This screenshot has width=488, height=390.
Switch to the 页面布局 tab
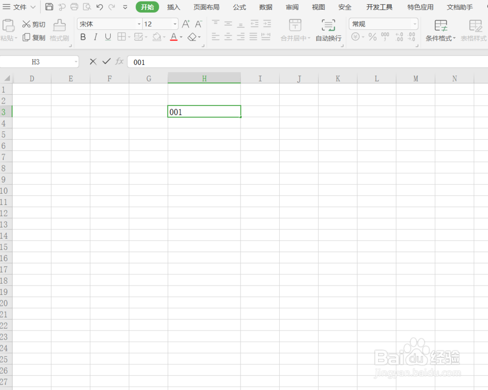click(206, 7)
